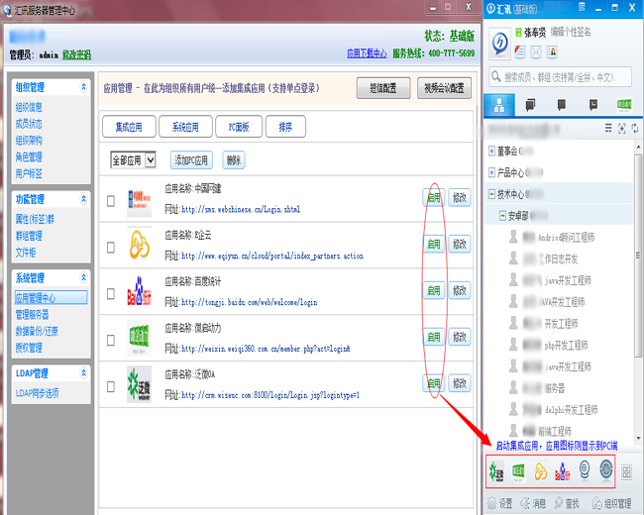The image size is (644, 515).
Task: Open 组织管理 at bottom of Huixun
Action: (611, 503)
